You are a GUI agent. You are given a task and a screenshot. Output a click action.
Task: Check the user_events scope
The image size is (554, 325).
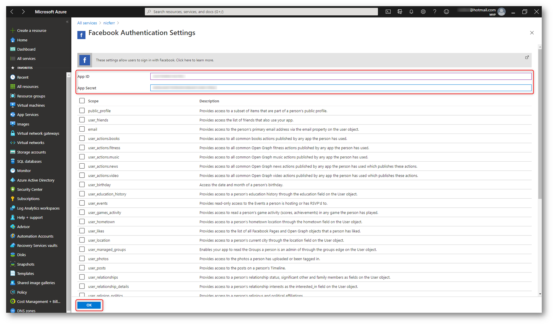[82, 203]
